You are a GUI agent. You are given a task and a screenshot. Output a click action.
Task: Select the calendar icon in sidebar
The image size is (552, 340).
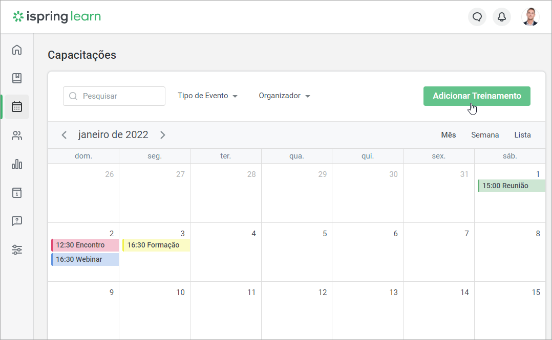(17, 106)
